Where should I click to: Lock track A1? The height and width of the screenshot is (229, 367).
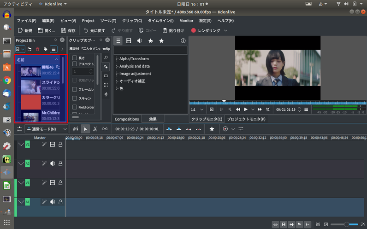coord(60,202)
